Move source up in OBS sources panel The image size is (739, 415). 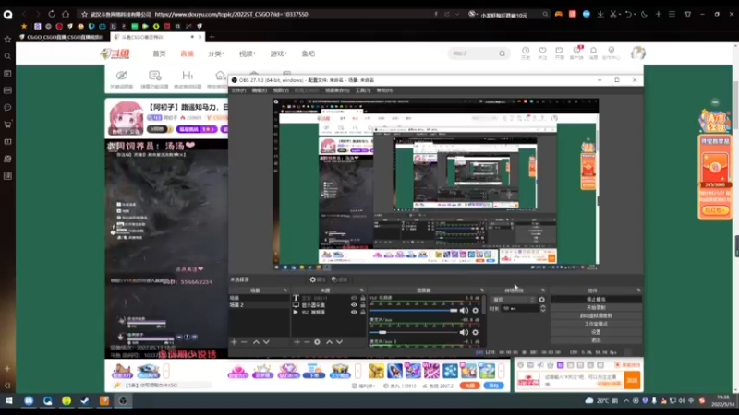tap(330, 342)
